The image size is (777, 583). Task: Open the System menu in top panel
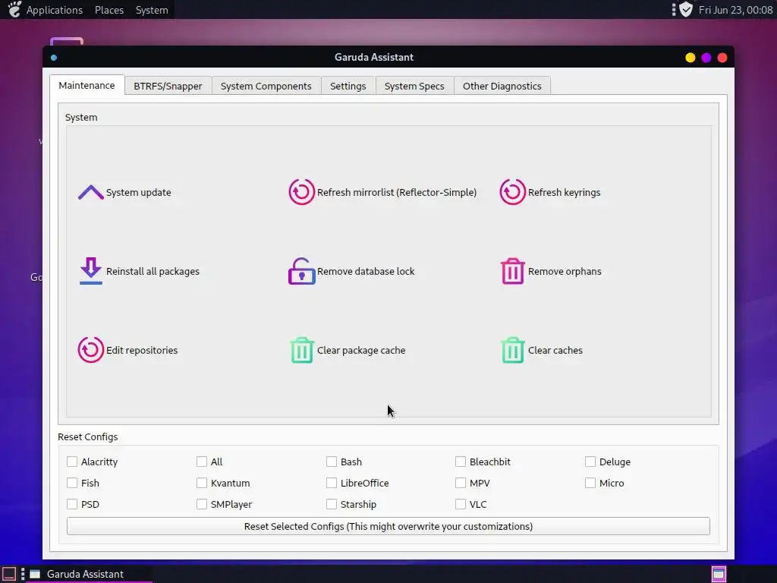pos(152,10)
